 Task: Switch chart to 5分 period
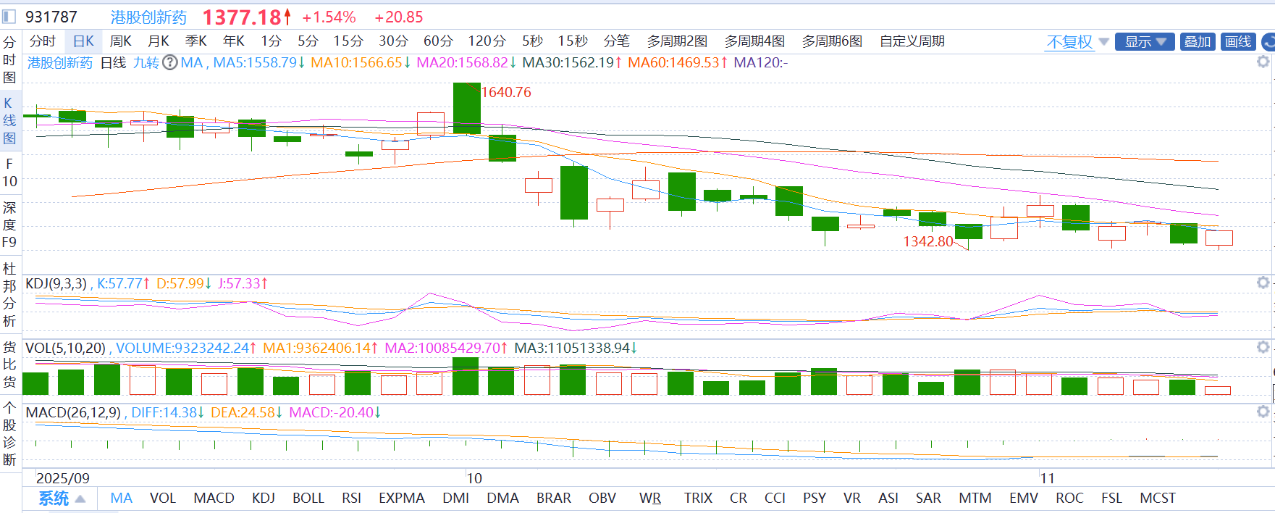pos(308,41)
